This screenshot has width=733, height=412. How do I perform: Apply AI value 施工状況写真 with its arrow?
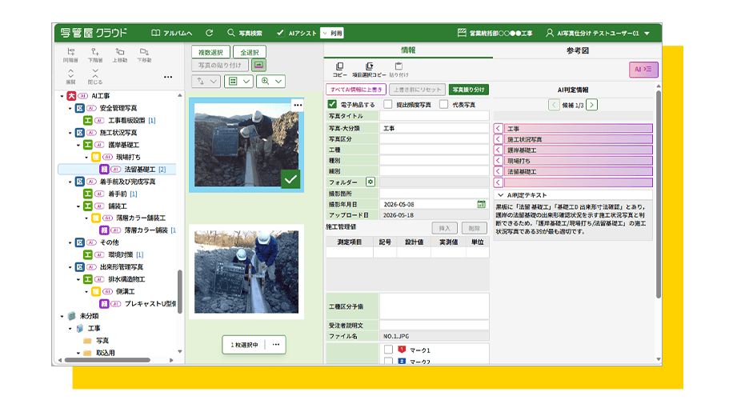click(499, 139)
